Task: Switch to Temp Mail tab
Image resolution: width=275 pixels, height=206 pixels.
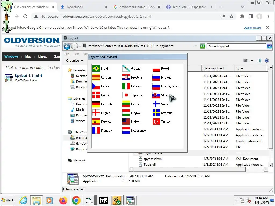Action: [189, 7]
